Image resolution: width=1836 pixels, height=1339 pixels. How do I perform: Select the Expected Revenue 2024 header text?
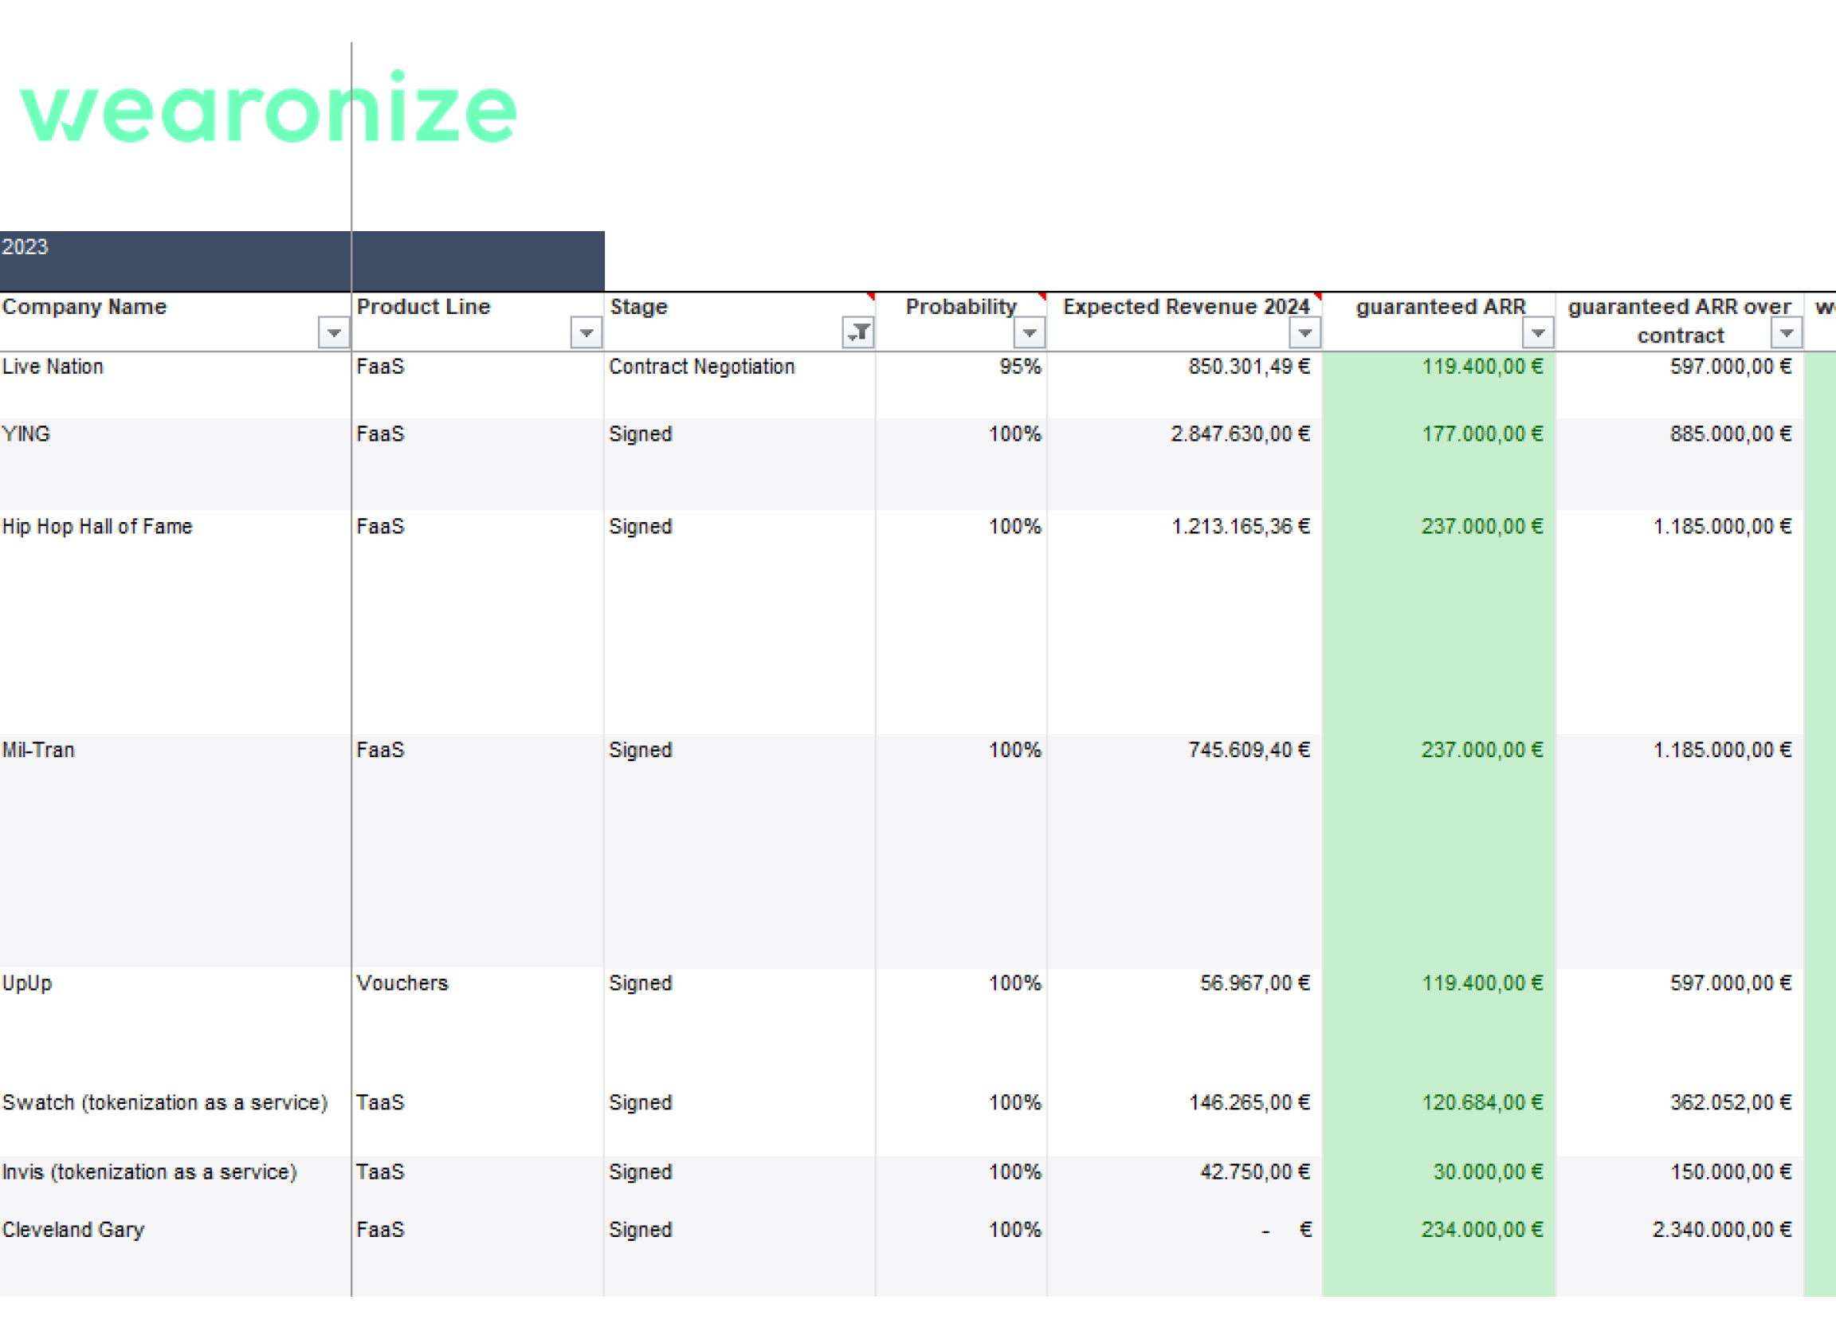(1187, 307)
